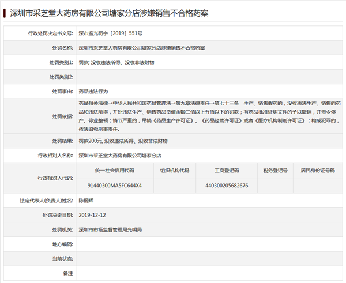
Task: Click column header 统一社会信用代码
Action: coord(115,171)
